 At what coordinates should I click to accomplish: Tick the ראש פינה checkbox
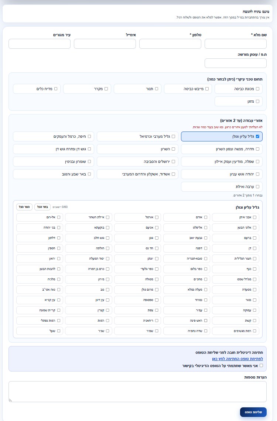click(x=206, y=321)
